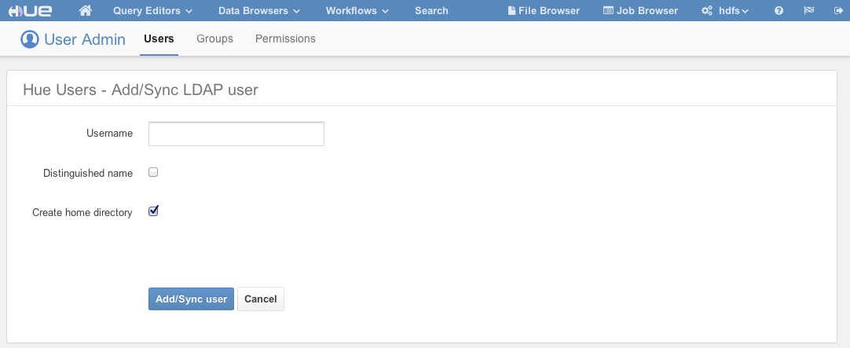Viewport: 850px width, 348px height.
Task: Click the User Admin avatar icon
Action: (x=29, y=39)
